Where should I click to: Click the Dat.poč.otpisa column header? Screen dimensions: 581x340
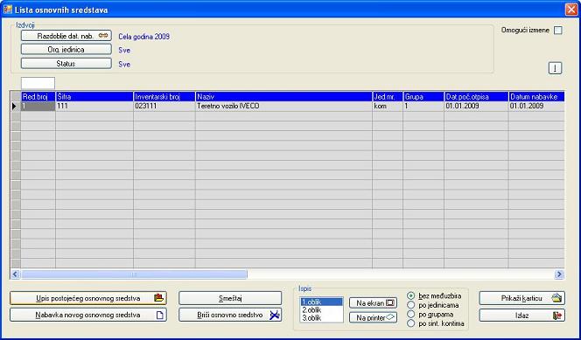click(x=476, y=96)
